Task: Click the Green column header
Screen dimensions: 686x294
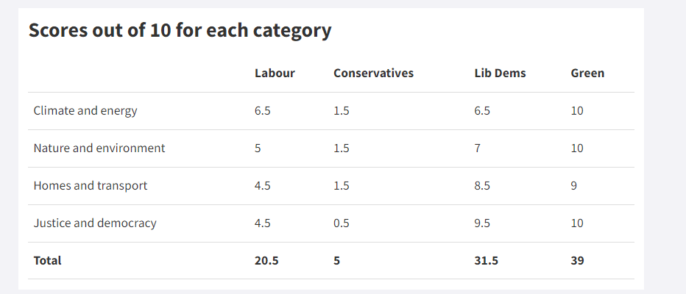Action: coord(587,73)
